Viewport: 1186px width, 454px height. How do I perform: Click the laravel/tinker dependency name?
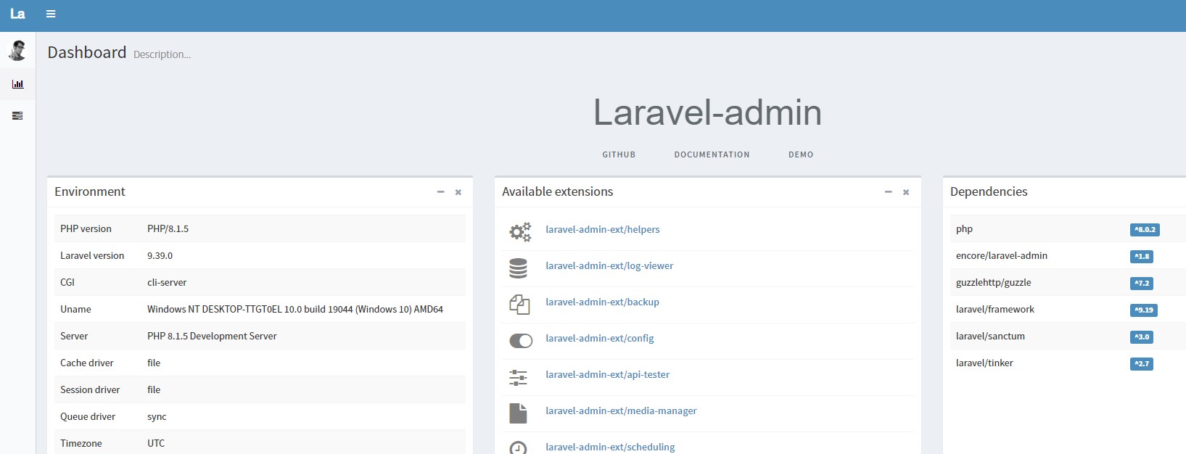(x=984, y=363)
